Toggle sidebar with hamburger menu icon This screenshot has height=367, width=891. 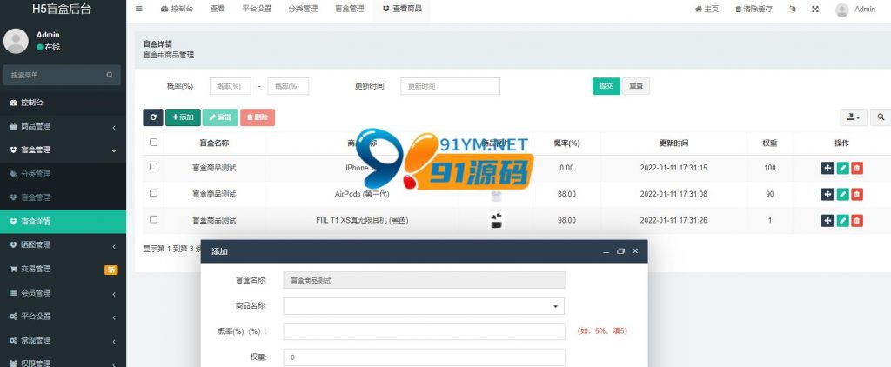click(x=139, y=9)
